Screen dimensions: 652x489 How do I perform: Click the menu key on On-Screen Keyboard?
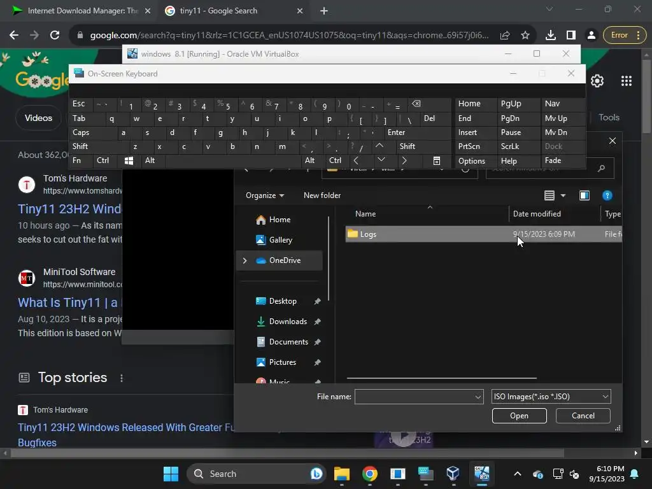(437, 161)
